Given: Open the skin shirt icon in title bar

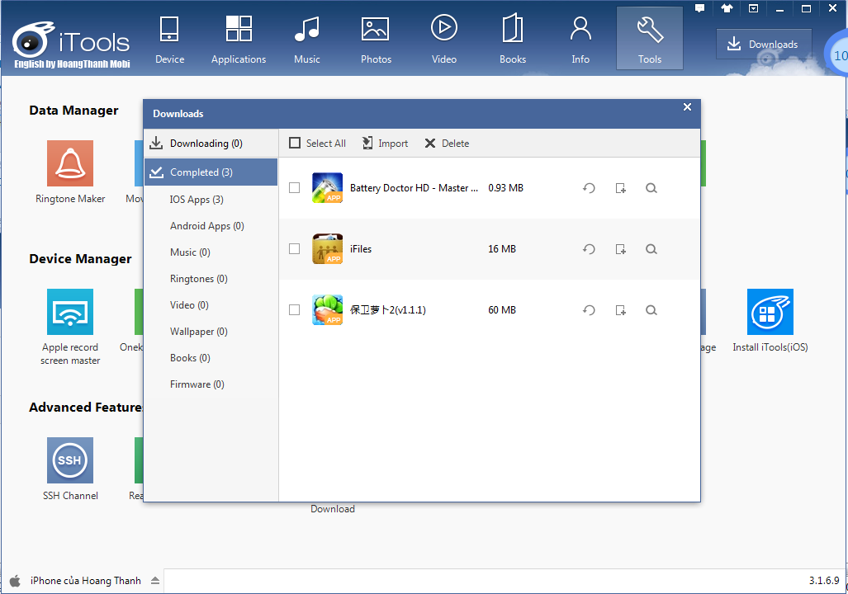Looking at the screenshot, I should pos(727,8).
